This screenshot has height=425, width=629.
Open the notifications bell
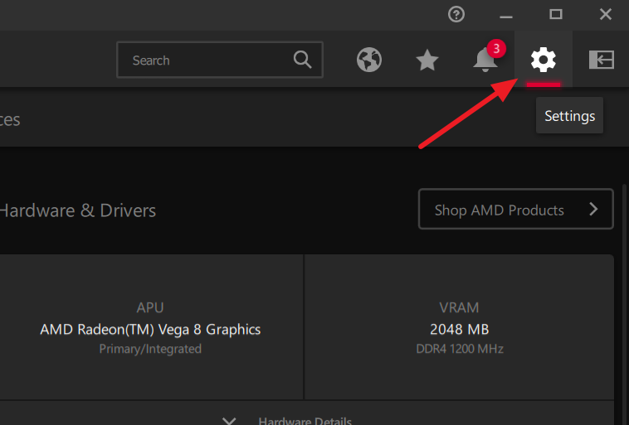[x=485, y=60]
